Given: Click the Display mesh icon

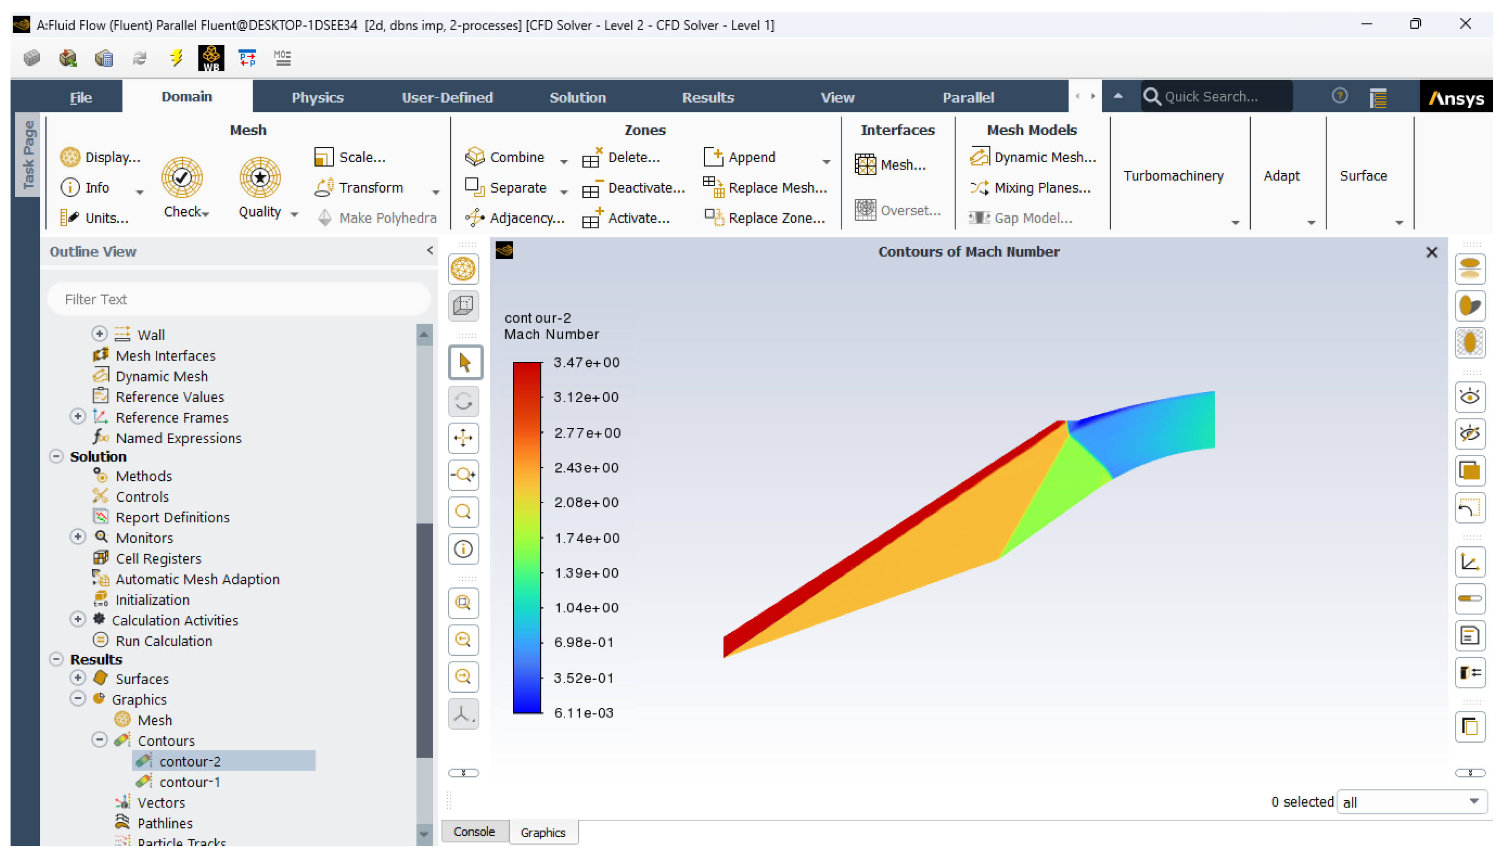Looking at the screenshot, I should point(70,157).
